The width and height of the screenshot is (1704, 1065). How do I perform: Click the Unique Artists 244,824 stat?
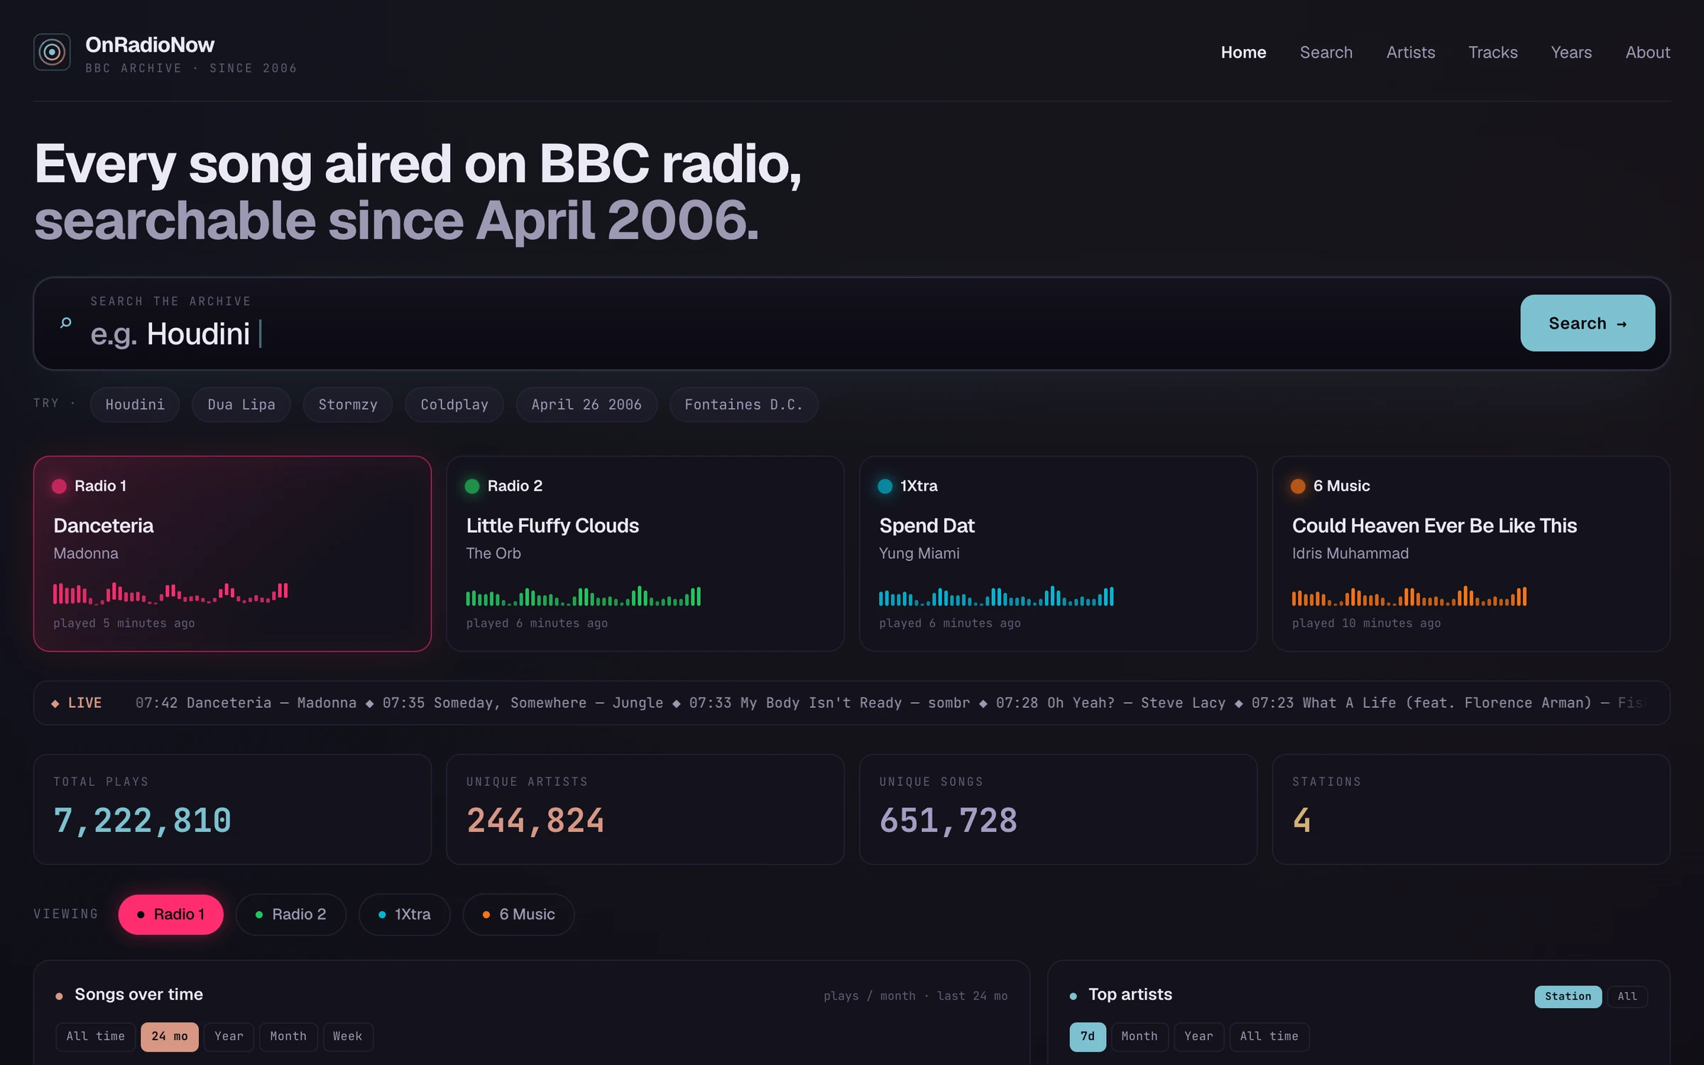tap(535, 821)
